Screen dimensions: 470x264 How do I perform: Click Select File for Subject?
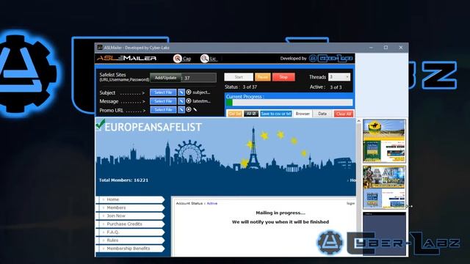coord(163,92)
